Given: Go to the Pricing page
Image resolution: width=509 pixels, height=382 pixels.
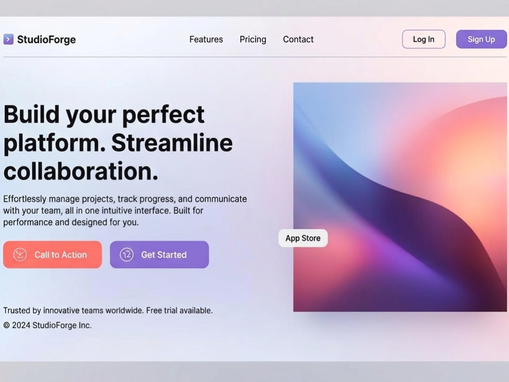Looking at the screenshot, I should pos(253,39).
